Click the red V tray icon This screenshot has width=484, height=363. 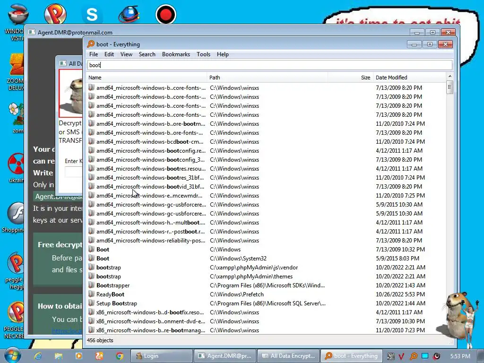tap(401, 356)
